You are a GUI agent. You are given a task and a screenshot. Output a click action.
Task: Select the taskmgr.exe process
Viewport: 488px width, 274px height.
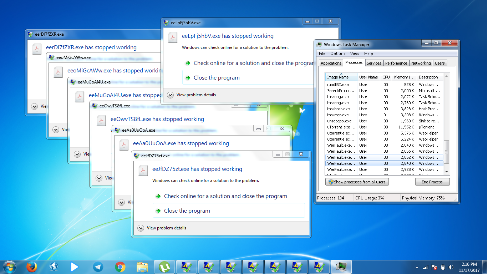[x=385, y=115]
